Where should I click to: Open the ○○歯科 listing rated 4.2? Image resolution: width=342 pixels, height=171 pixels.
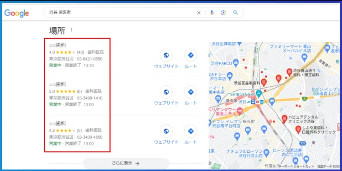[57, 123]
